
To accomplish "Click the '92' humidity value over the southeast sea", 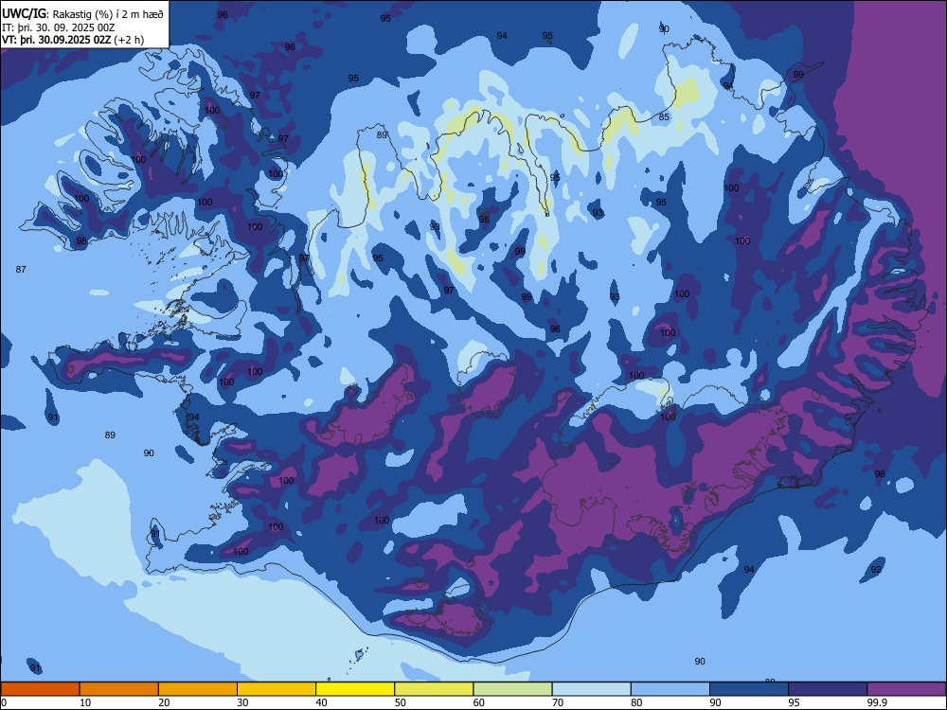I will [876, 569].
